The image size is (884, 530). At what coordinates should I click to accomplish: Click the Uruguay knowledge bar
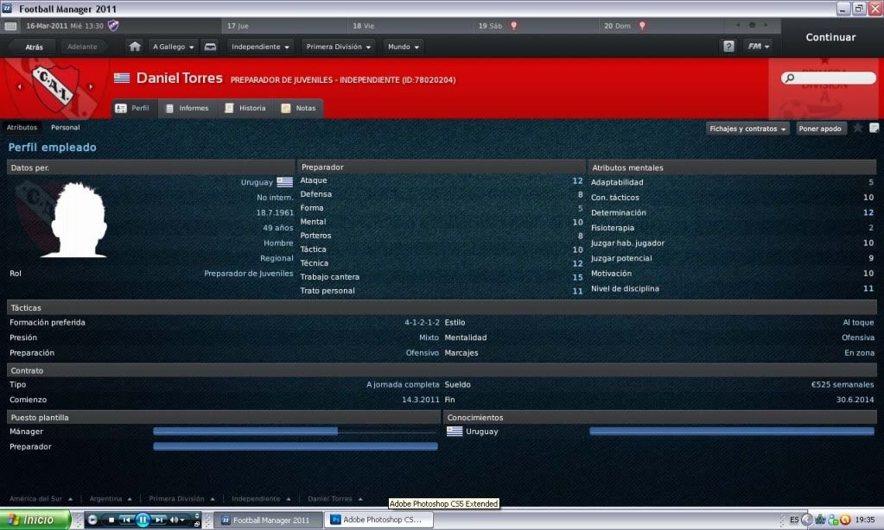coord(732,432)
